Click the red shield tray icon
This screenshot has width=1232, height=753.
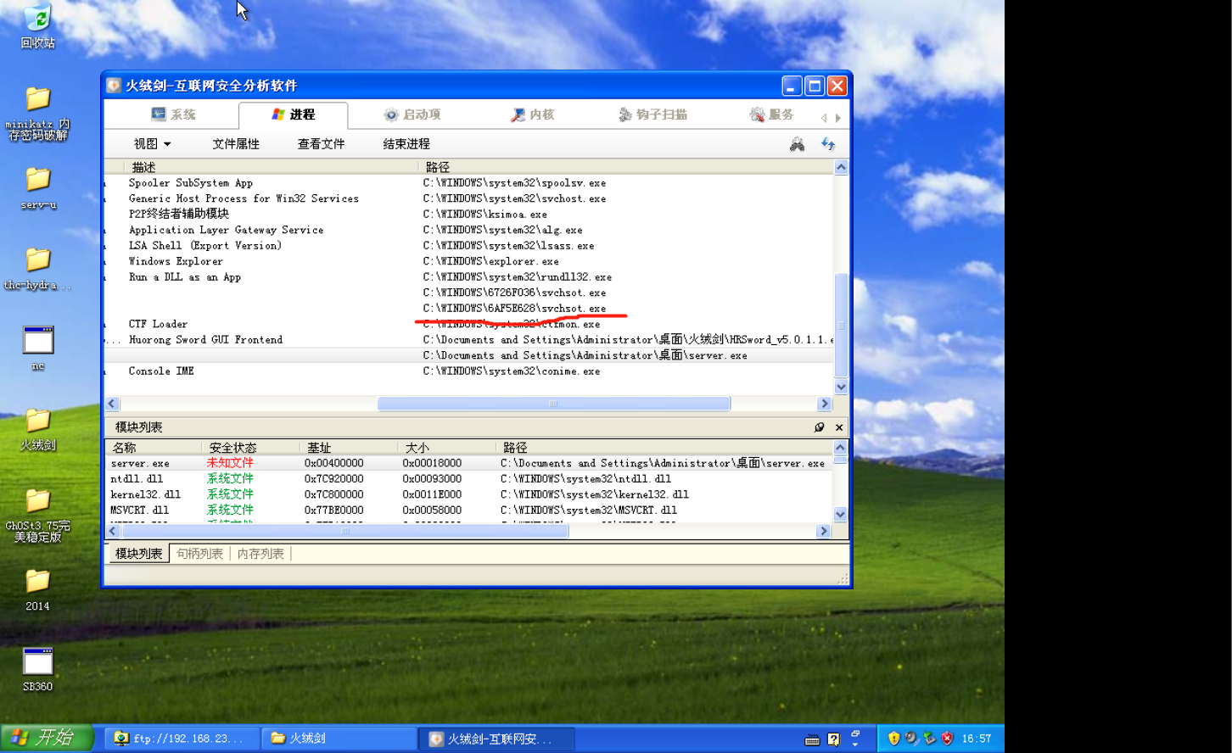[x=947, y=739]
